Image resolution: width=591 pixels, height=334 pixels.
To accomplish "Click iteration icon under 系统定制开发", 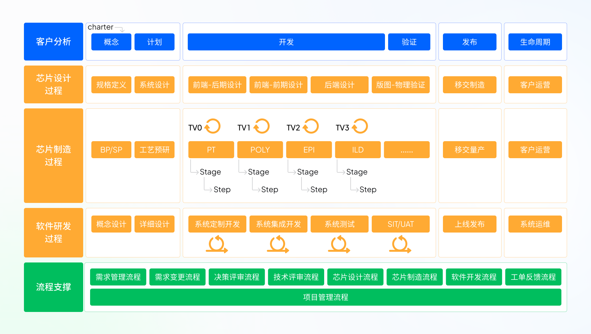I will tap(217, 244).
